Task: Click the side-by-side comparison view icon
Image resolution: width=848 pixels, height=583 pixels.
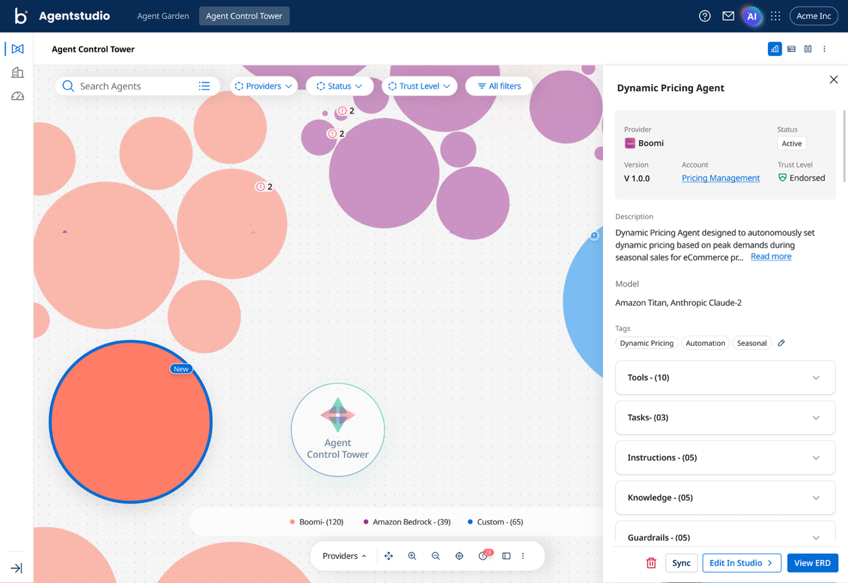Action: click(x=808, y=49)
